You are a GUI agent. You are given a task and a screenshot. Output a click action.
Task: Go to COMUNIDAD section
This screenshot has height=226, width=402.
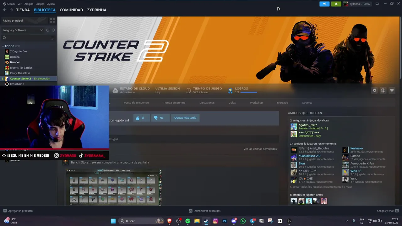point(71,10)
